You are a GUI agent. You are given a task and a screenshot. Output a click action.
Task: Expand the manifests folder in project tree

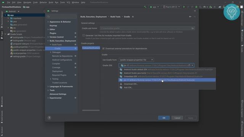point(8,18)
